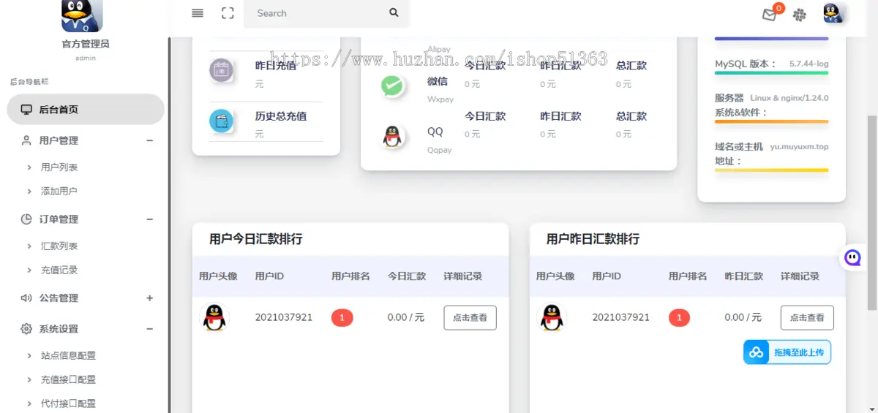Click the 拖拽至此上传 upload button

point(787,352)
